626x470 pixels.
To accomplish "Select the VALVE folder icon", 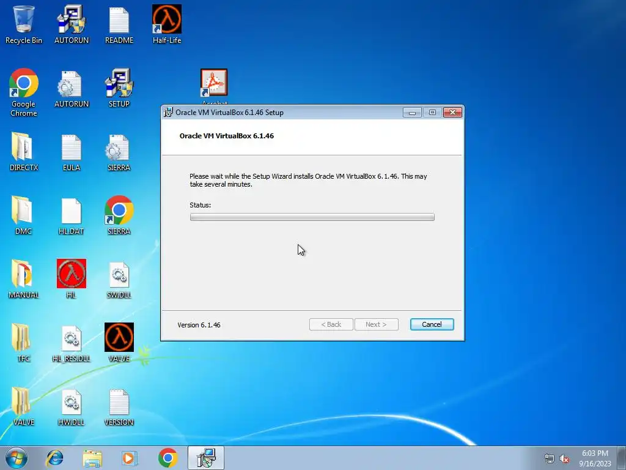I will [24, 406].
